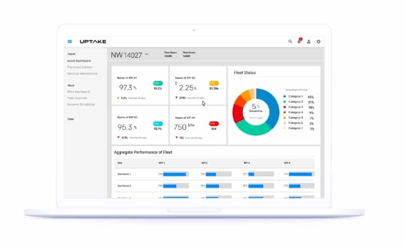Click the yellow badge on KPI #2 card
Viewport: 405px width, 247px height.
214,83
